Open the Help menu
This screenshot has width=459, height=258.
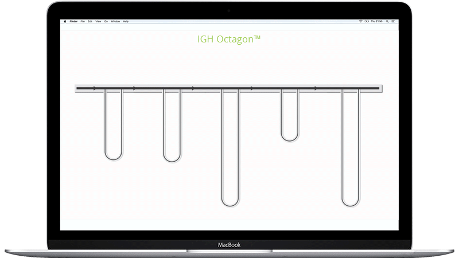[x=126, y=21]
